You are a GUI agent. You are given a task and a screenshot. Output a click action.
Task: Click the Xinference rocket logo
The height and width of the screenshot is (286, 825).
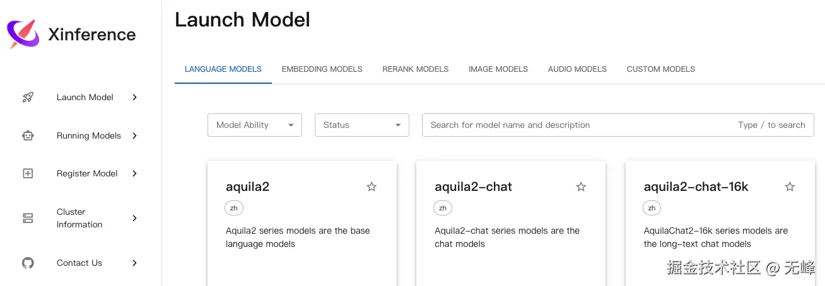pyautogui.click(x=23, y=34)
